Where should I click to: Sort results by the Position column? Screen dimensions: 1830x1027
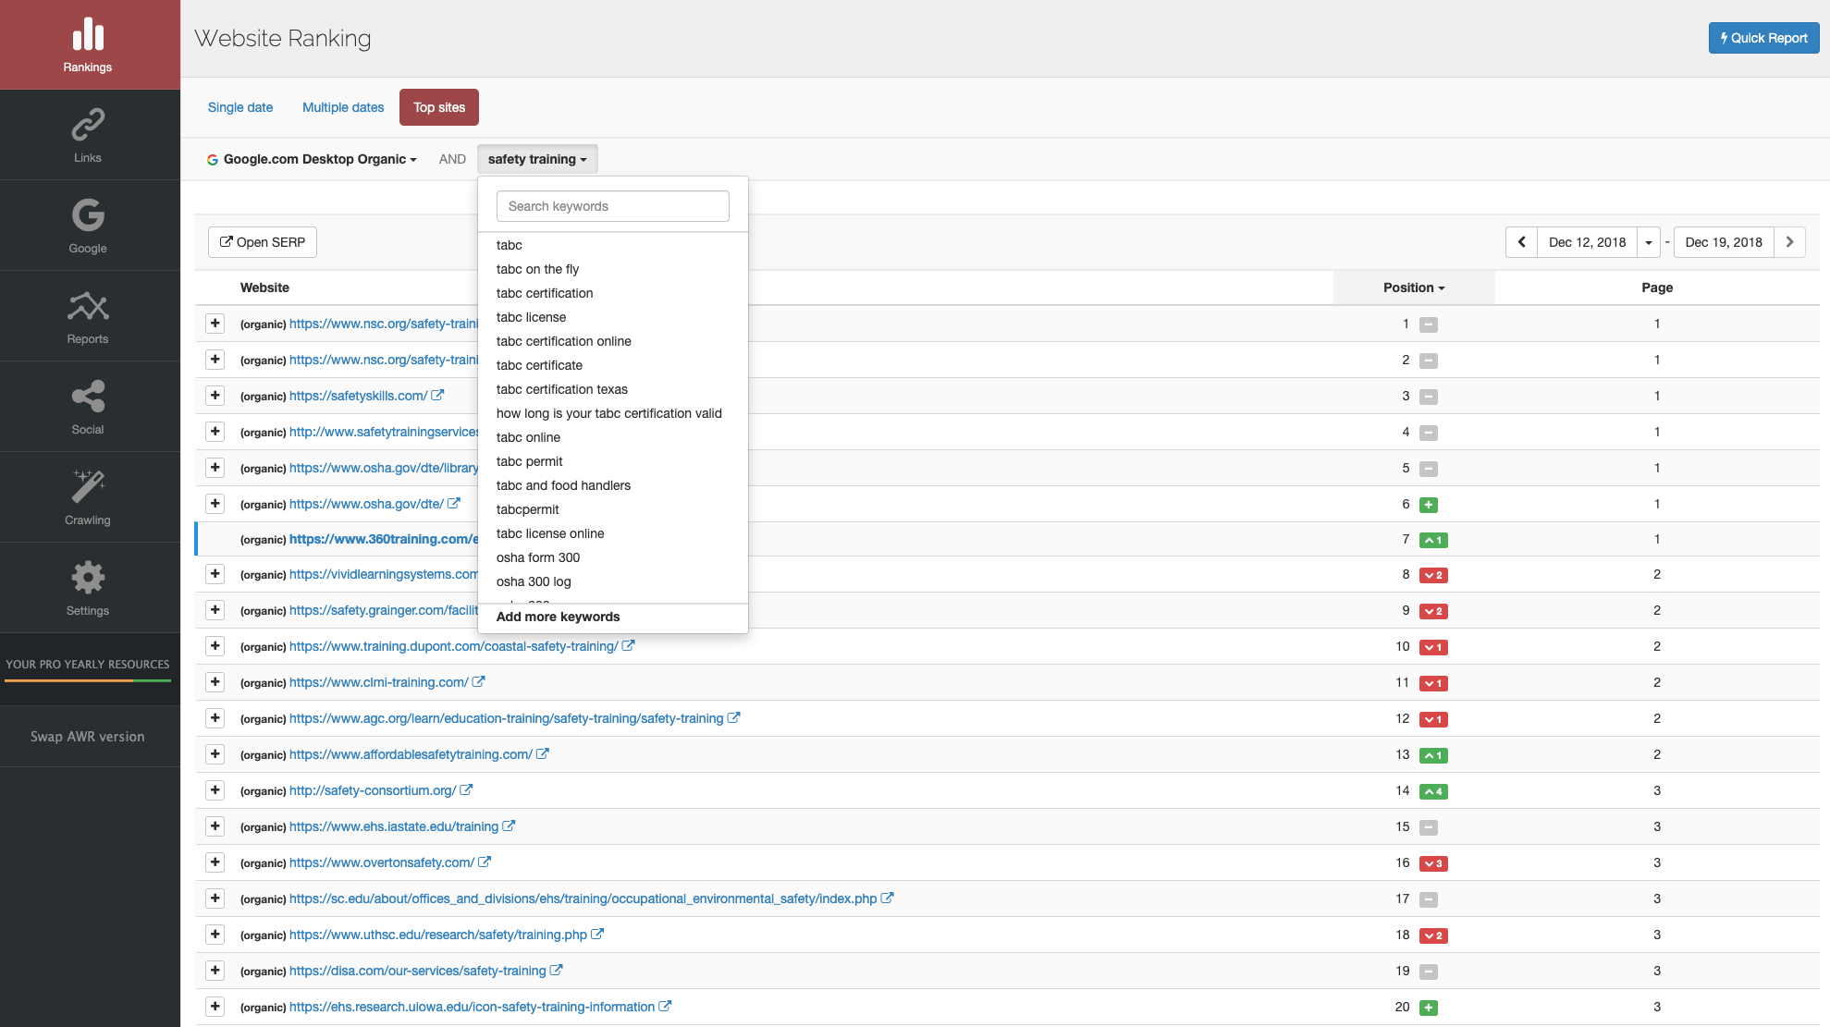1412,287
